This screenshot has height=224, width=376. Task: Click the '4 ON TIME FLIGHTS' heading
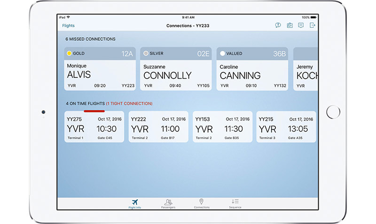(x=86, y=104)
